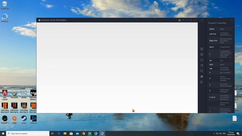Open the Apex Legends desktop shortcut
The width and height of the screenshot is (242, 136).
[5, 95]
